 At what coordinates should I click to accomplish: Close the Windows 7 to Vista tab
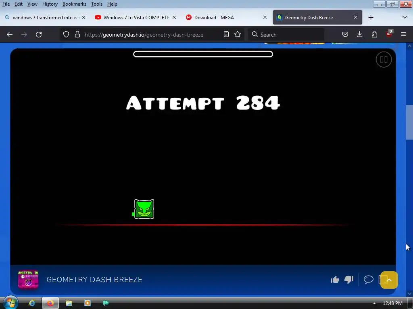174,17
